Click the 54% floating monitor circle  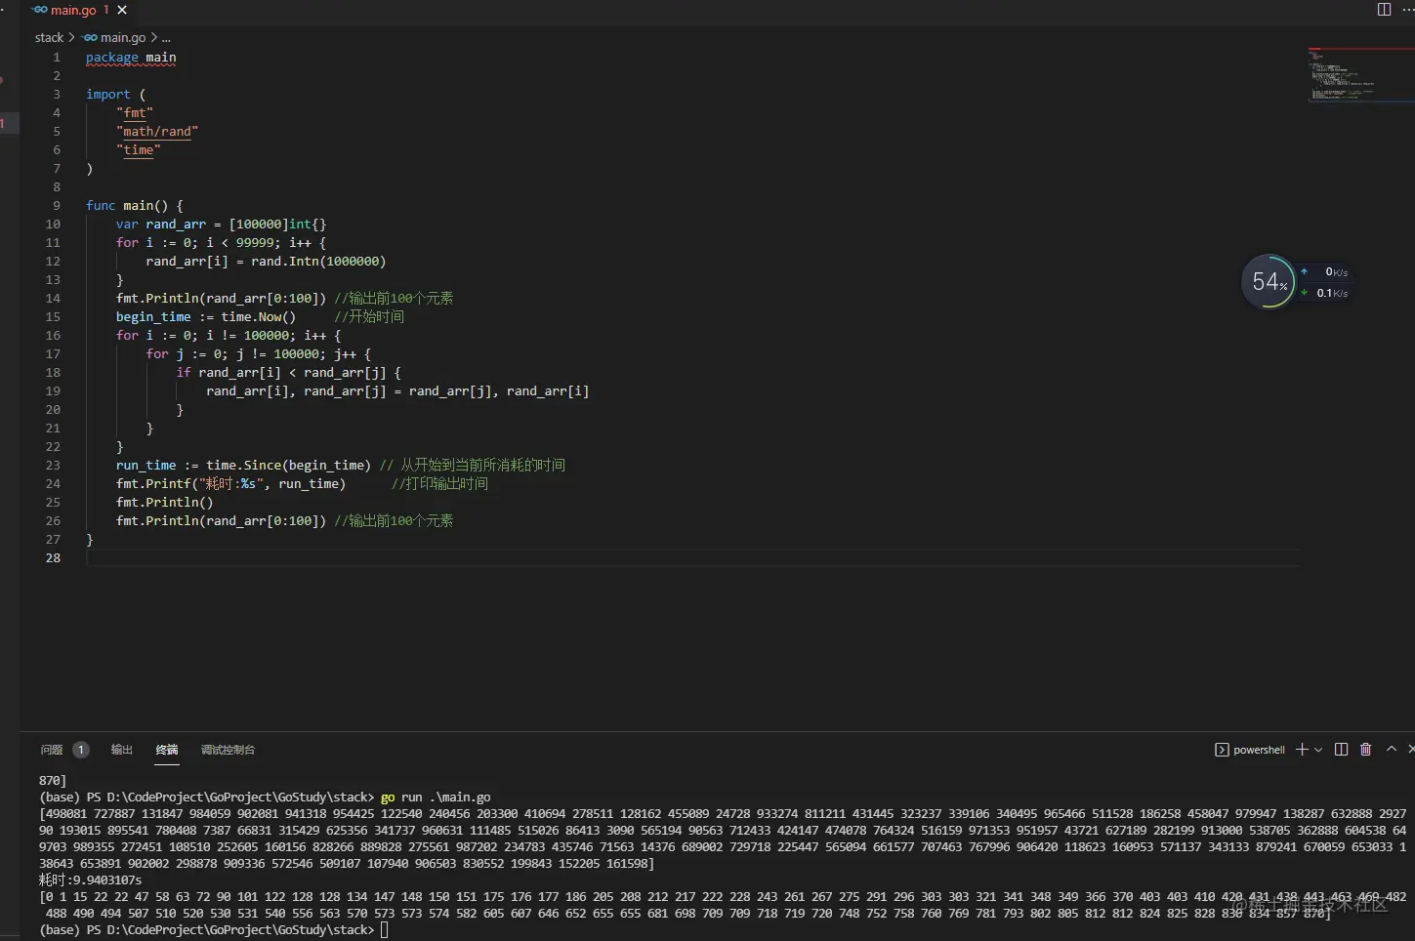click(x=1268, y=282)
